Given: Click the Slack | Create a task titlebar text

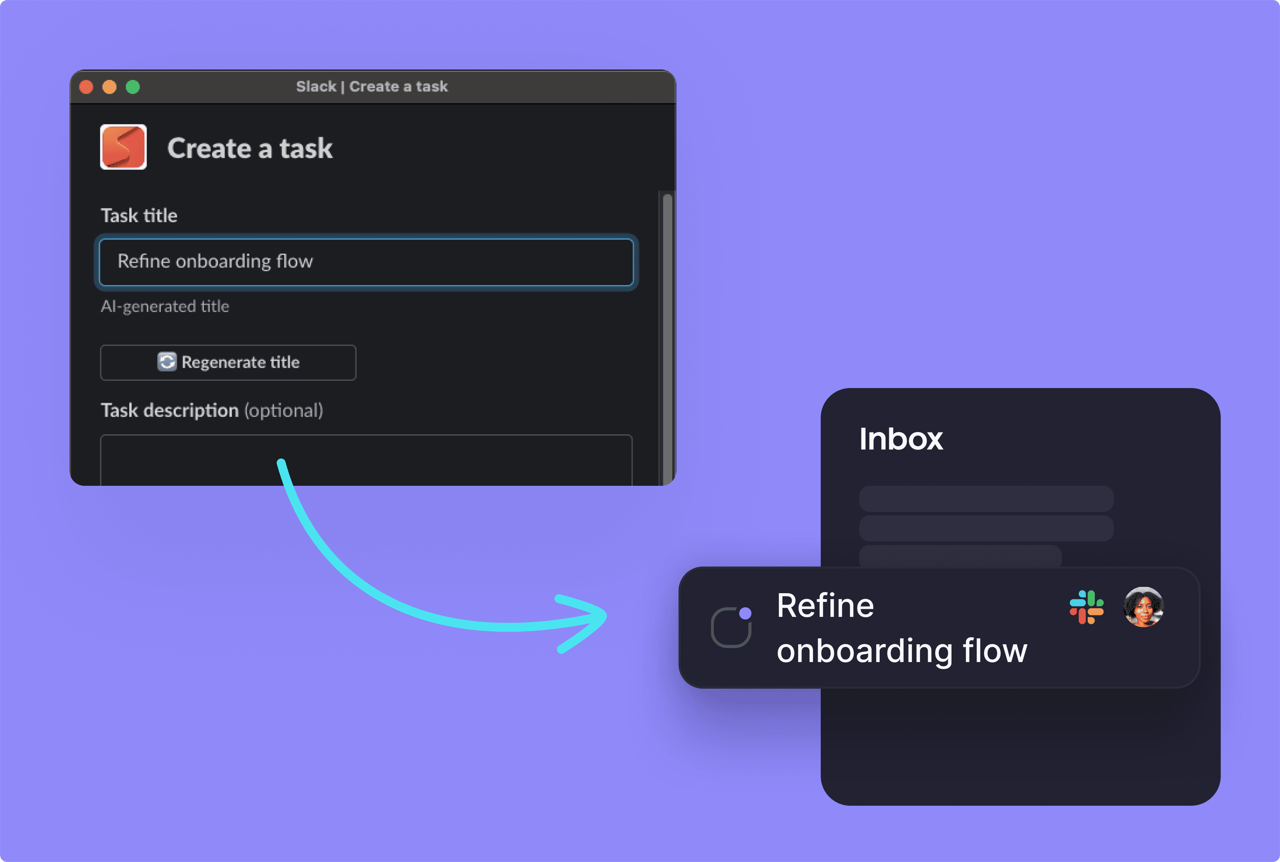Looking at the screenshot, I should tap(372, 86).
